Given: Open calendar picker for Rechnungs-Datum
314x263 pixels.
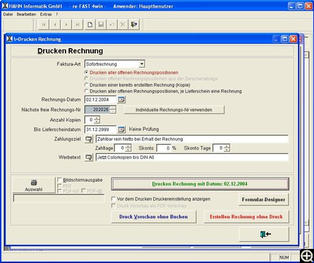Looking at the screenshot, I should (x=121, y=99).
